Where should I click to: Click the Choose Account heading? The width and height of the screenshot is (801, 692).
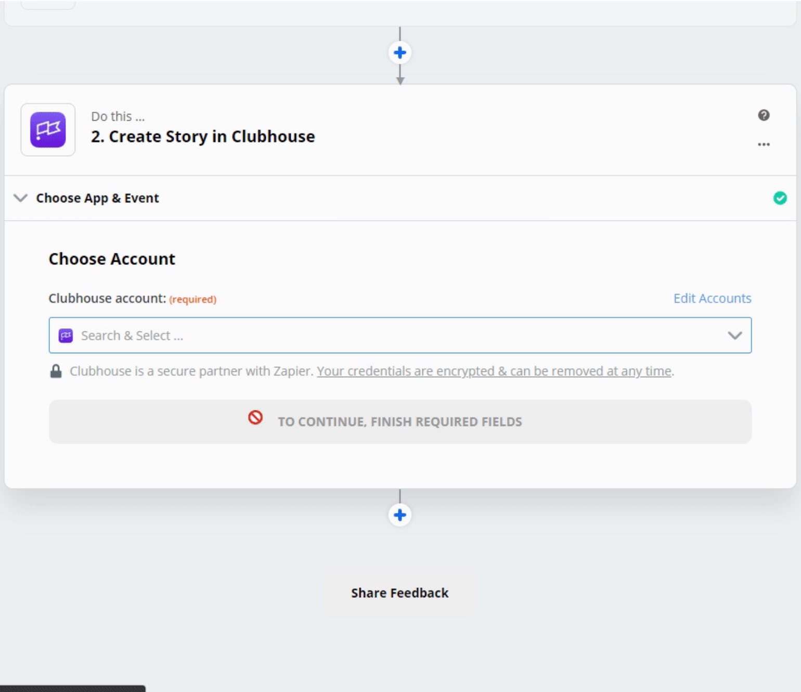coord(112,259)
